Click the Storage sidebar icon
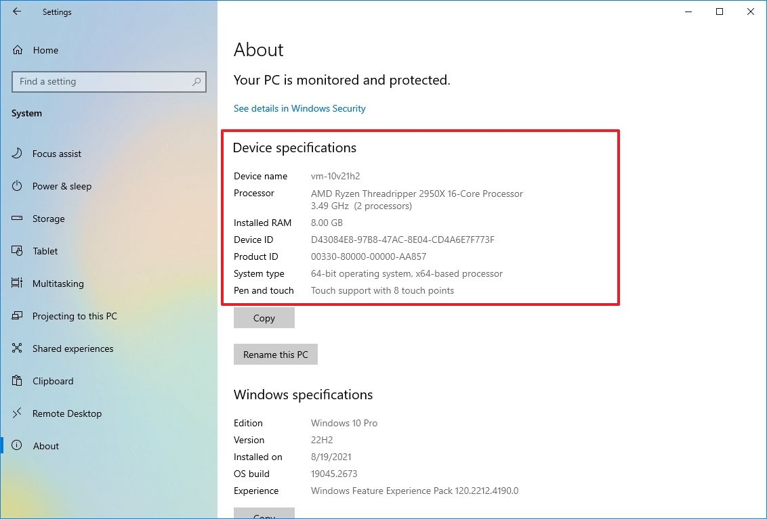767x519 pixels. (x=16, y=219)
